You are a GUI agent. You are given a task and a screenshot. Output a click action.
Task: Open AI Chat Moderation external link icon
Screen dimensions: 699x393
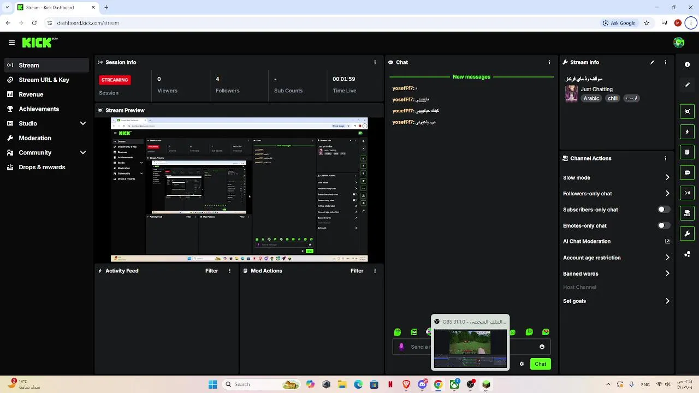[667, 241]
